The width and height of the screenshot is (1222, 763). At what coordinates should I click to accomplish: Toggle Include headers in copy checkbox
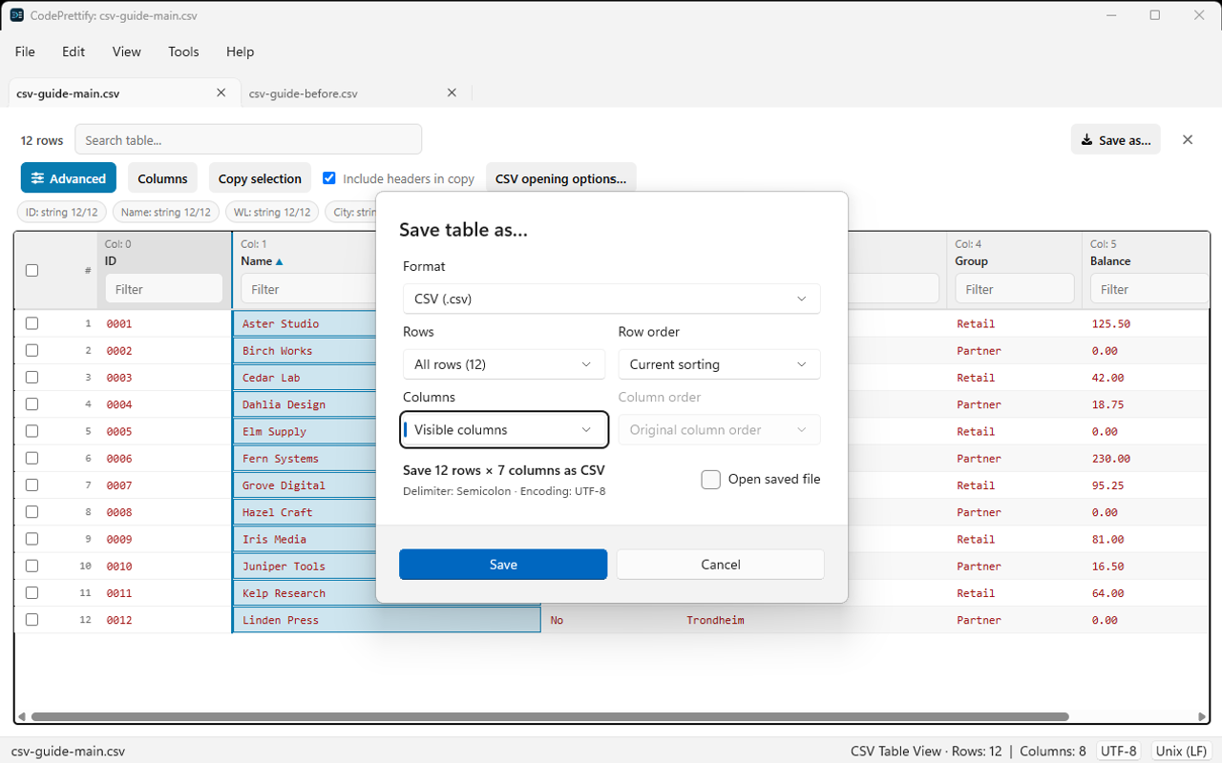[329, 178]
